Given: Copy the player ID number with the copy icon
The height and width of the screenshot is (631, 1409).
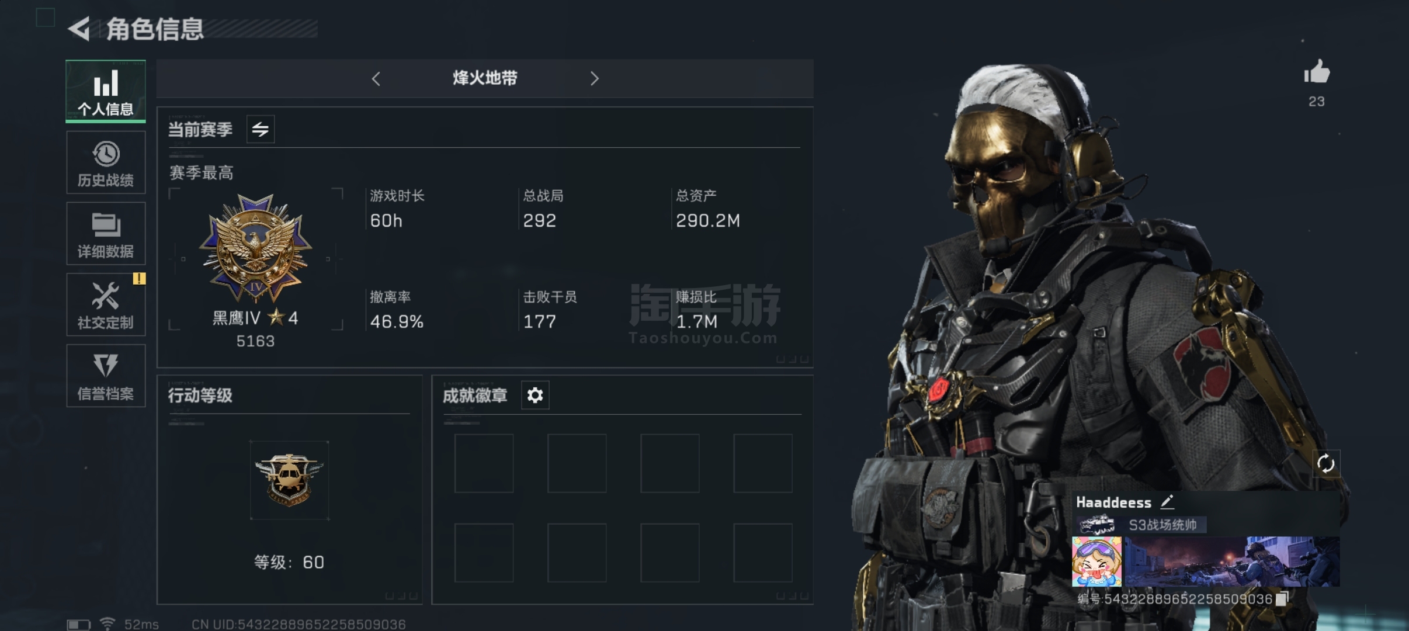Looking at the screenshot, I should [x=1282, y=598].
